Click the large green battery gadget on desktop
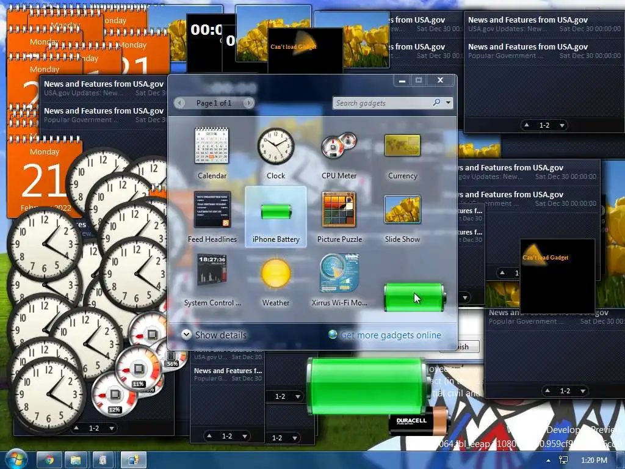The height and width of the screenshot is (469, 625). [367, 386]
